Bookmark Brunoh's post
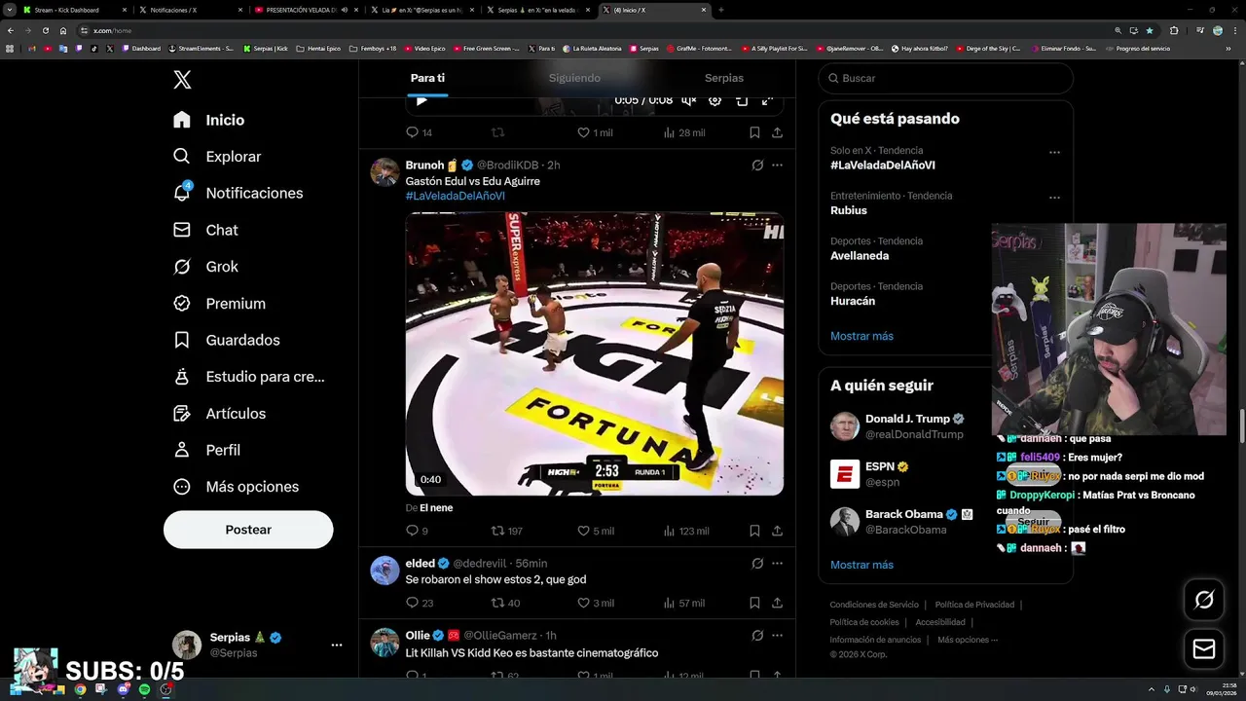 [x=754, y=532]
